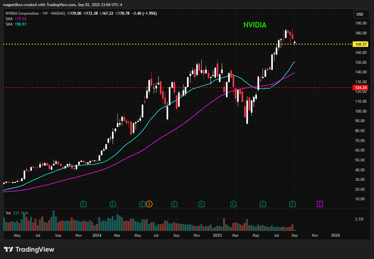Viewport: 374px width, 259px height.
Task: Click the Vol 231.16M volume legend
Action: click(17, 213)
